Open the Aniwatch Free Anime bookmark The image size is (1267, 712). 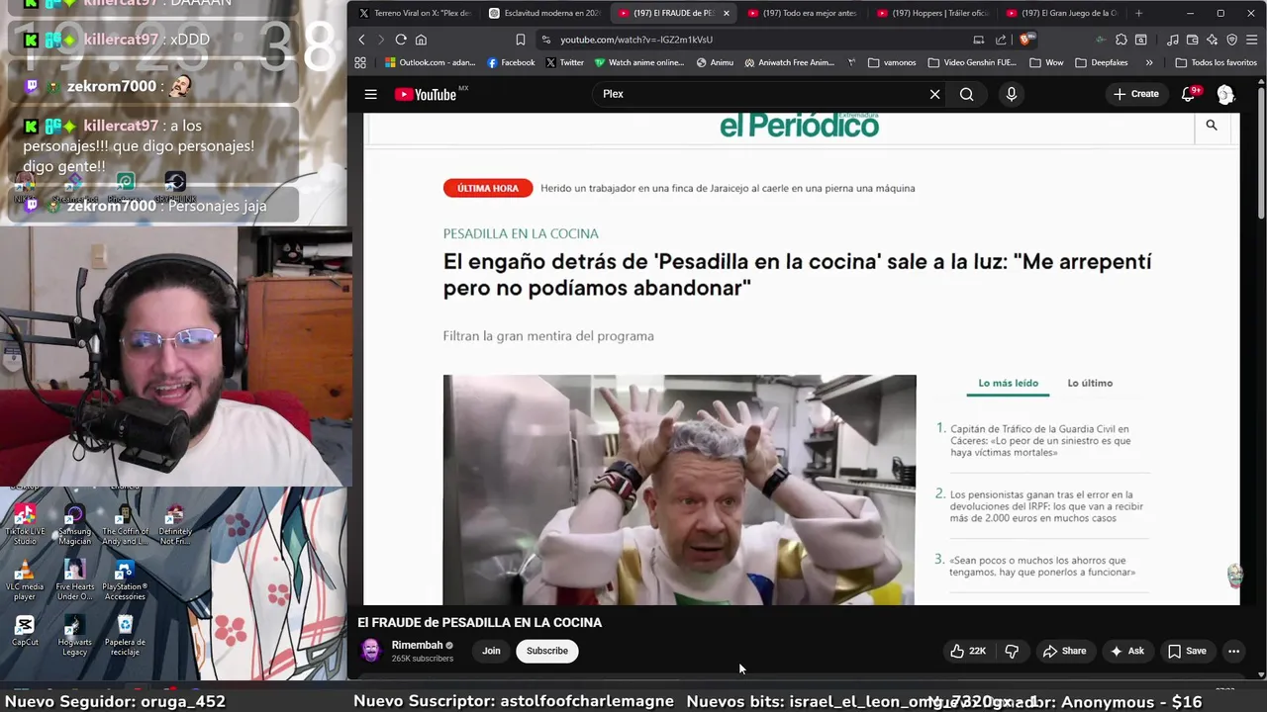click(789, 62)
